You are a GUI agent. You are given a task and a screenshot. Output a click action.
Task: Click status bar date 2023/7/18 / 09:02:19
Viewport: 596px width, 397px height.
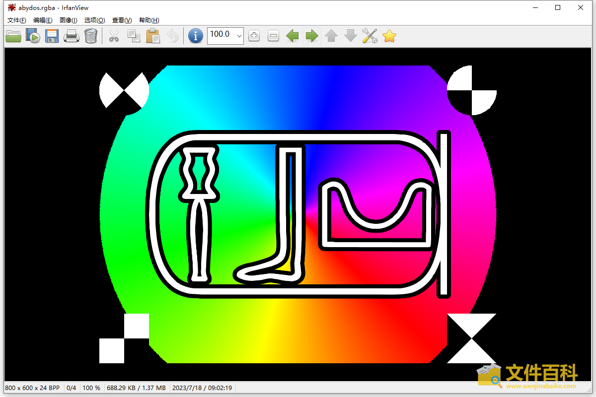pyautogui.click(x=202, y=388)
